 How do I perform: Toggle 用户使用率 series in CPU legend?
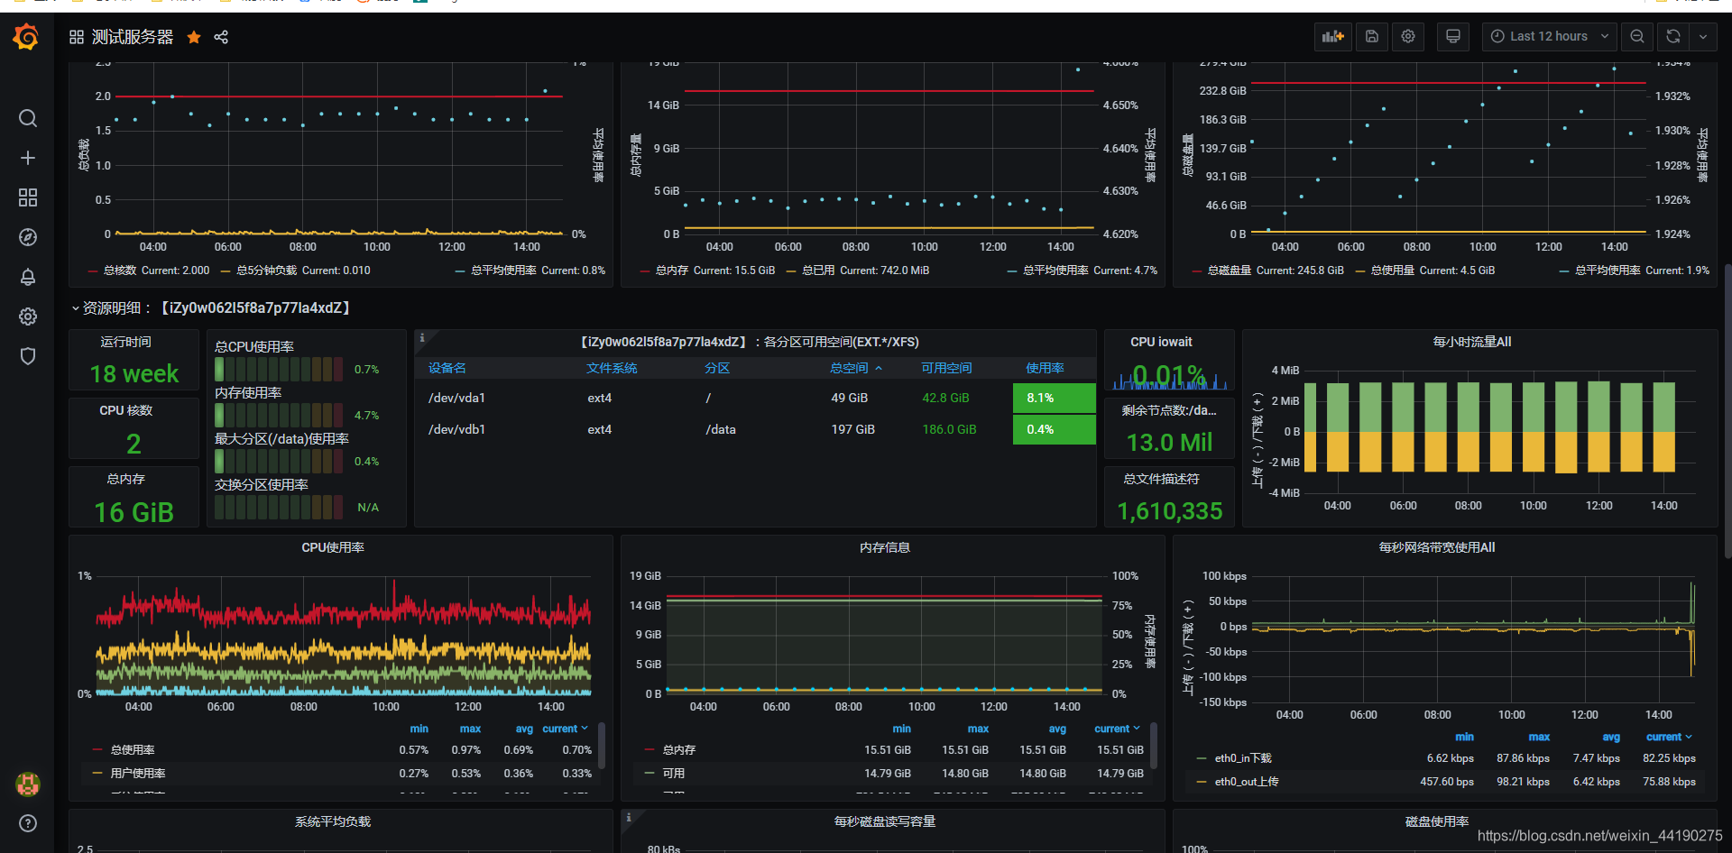[138, 774]
